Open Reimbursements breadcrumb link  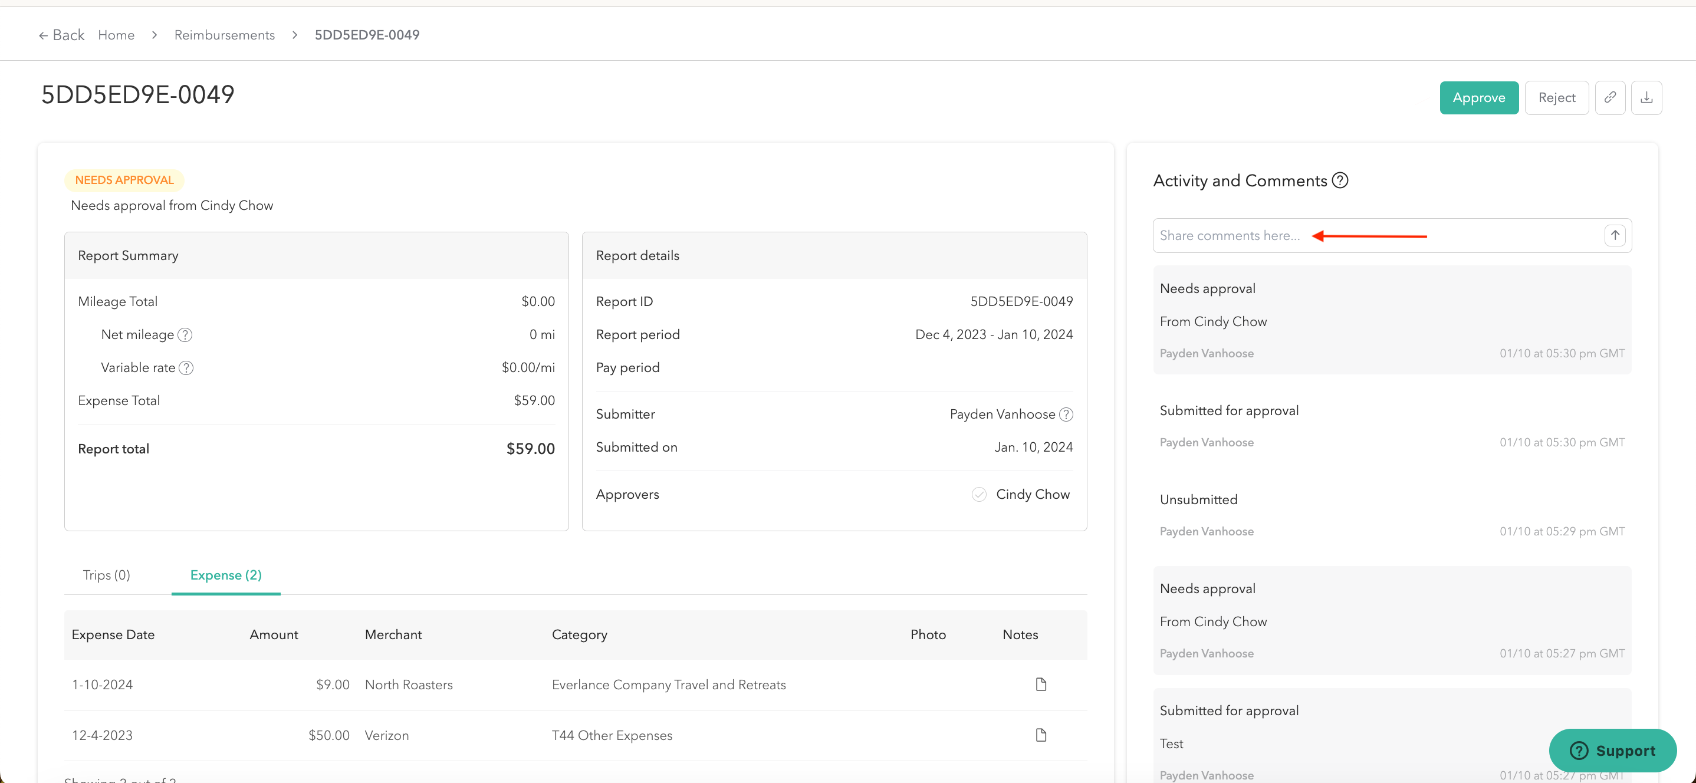(x=225, y=35)
